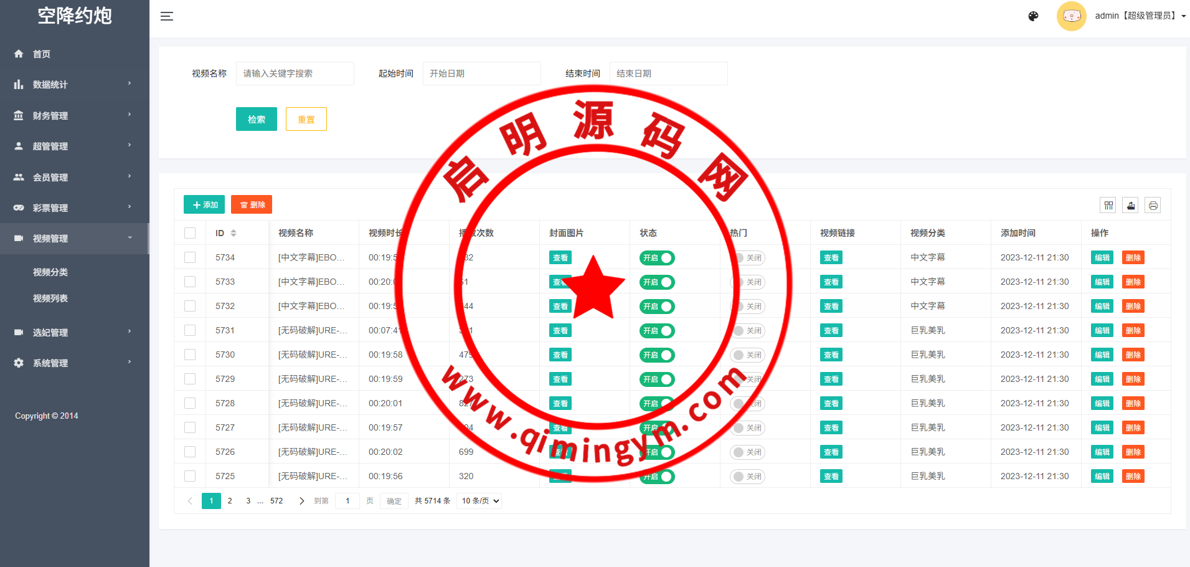The height and width of the screenshot is (567, 1190).
Task: Open the 10 条/页 page size dropdown
Action: pos(479,501)
